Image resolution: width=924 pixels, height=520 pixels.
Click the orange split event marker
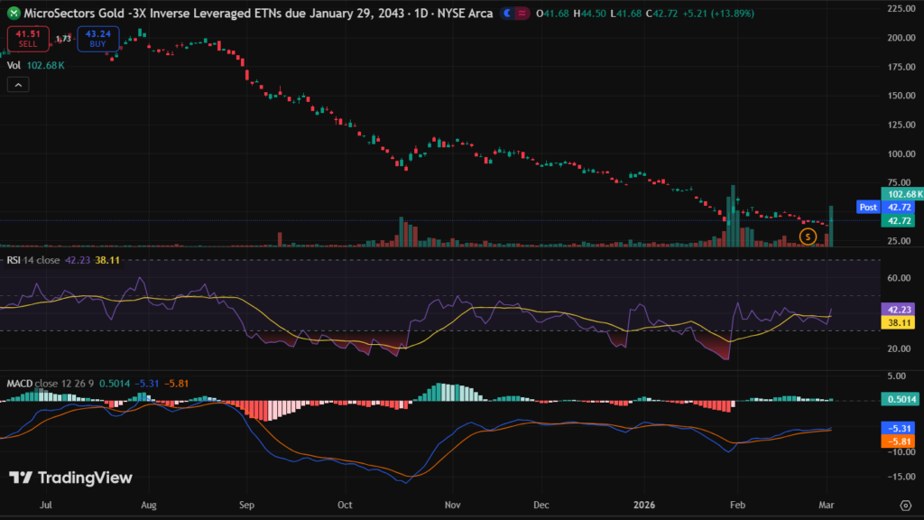point(808,236)
